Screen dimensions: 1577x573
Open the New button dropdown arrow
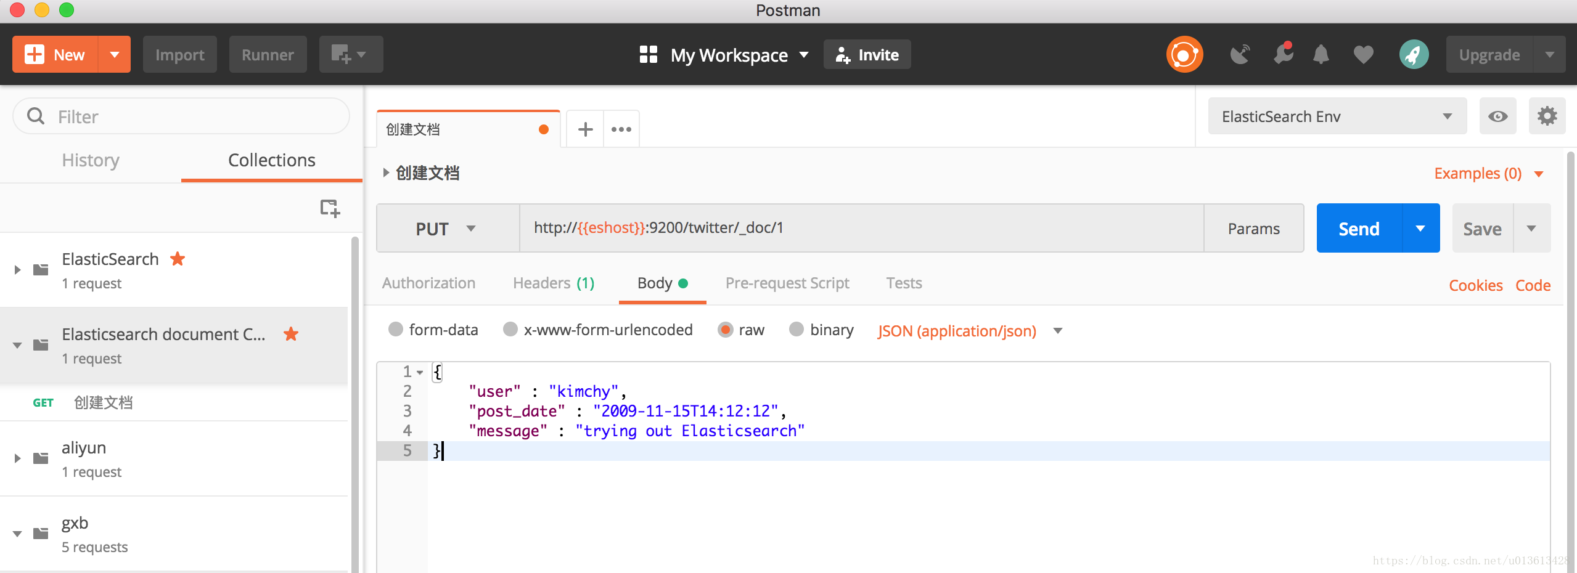tap(115, 54)
